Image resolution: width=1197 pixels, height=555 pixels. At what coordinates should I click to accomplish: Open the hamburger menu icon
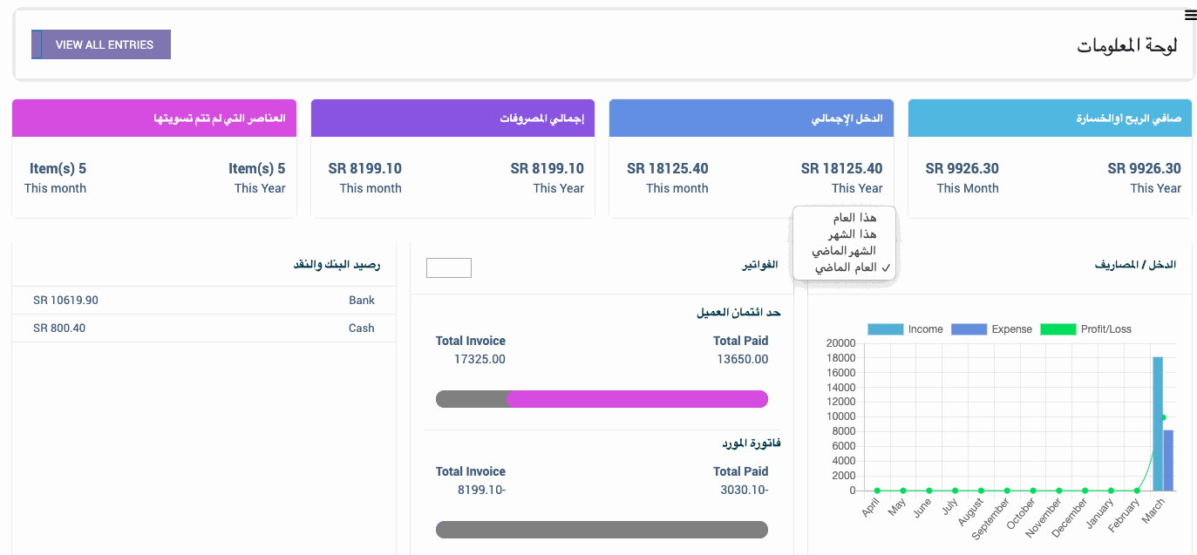pyautogui.click(x=1190, y=15)
